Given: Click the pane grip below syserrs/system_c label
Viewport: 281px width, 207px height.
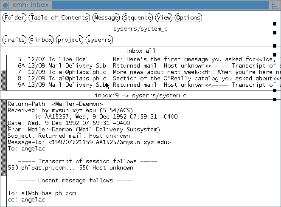Looking at the screenshot, I should coord(274,33).
